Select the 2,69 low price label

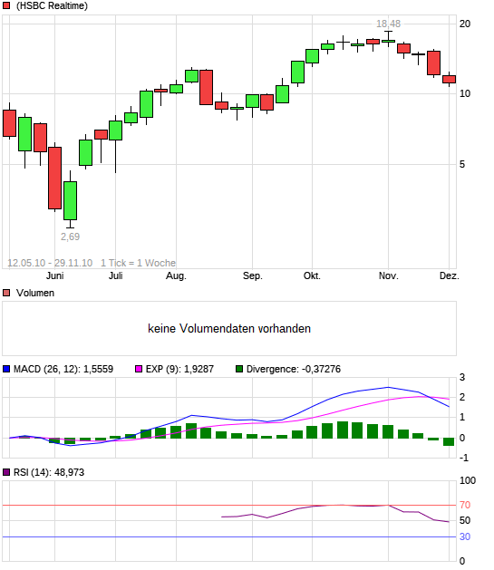[x=70, y=237]
